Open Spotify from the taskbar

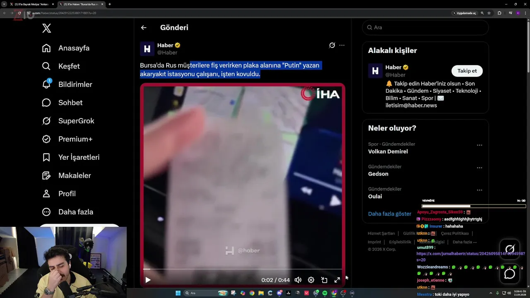(x=325, y=293)
